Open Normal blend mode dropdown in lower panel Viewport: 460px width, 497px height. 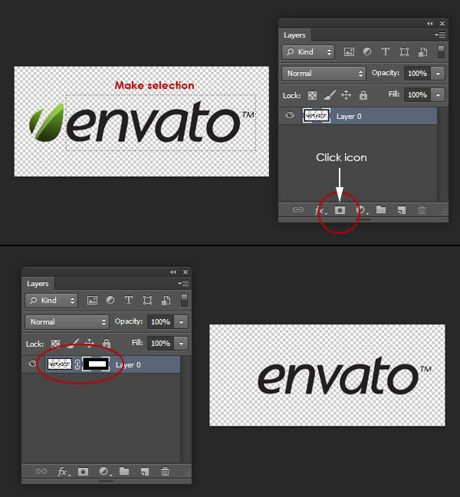[67, 322]
